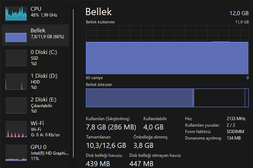Select the 0 Diski (C:) SSD thumbnail
The height and width of the screenshot is (168, 253).
(x=16, y=58)
